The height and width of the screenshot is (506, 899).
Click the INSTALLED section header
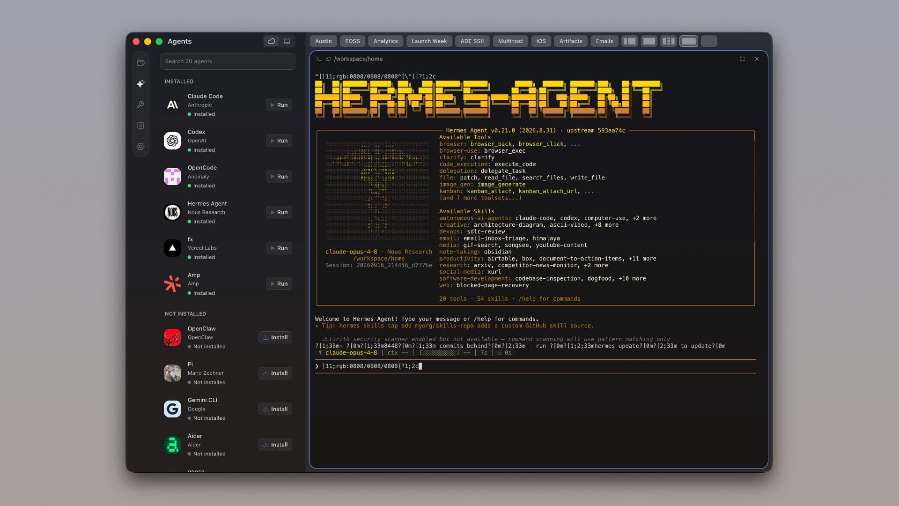pos(179,82)
